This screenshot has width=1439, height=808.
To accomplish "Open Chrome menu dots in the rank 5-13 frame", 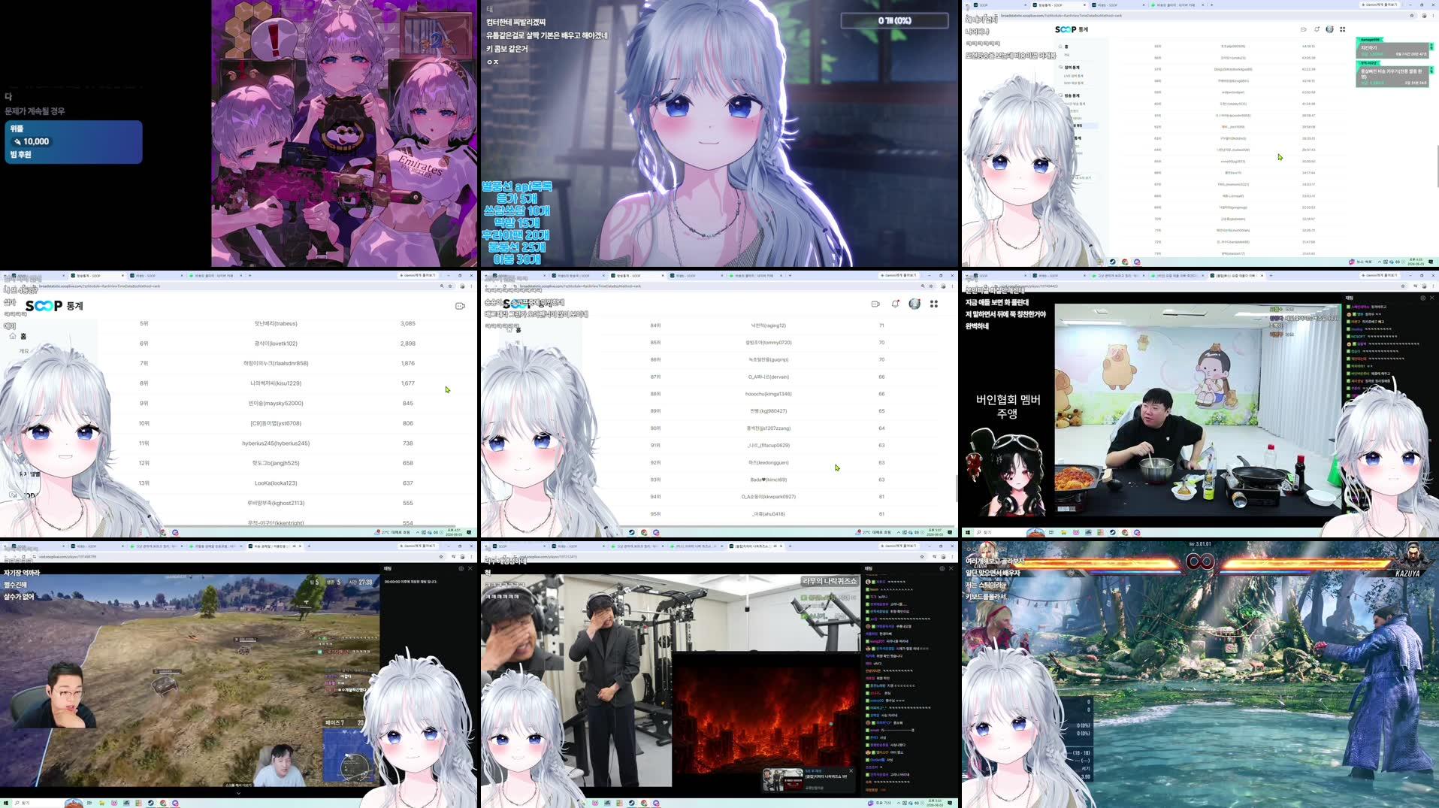I will tap(471, 286).
